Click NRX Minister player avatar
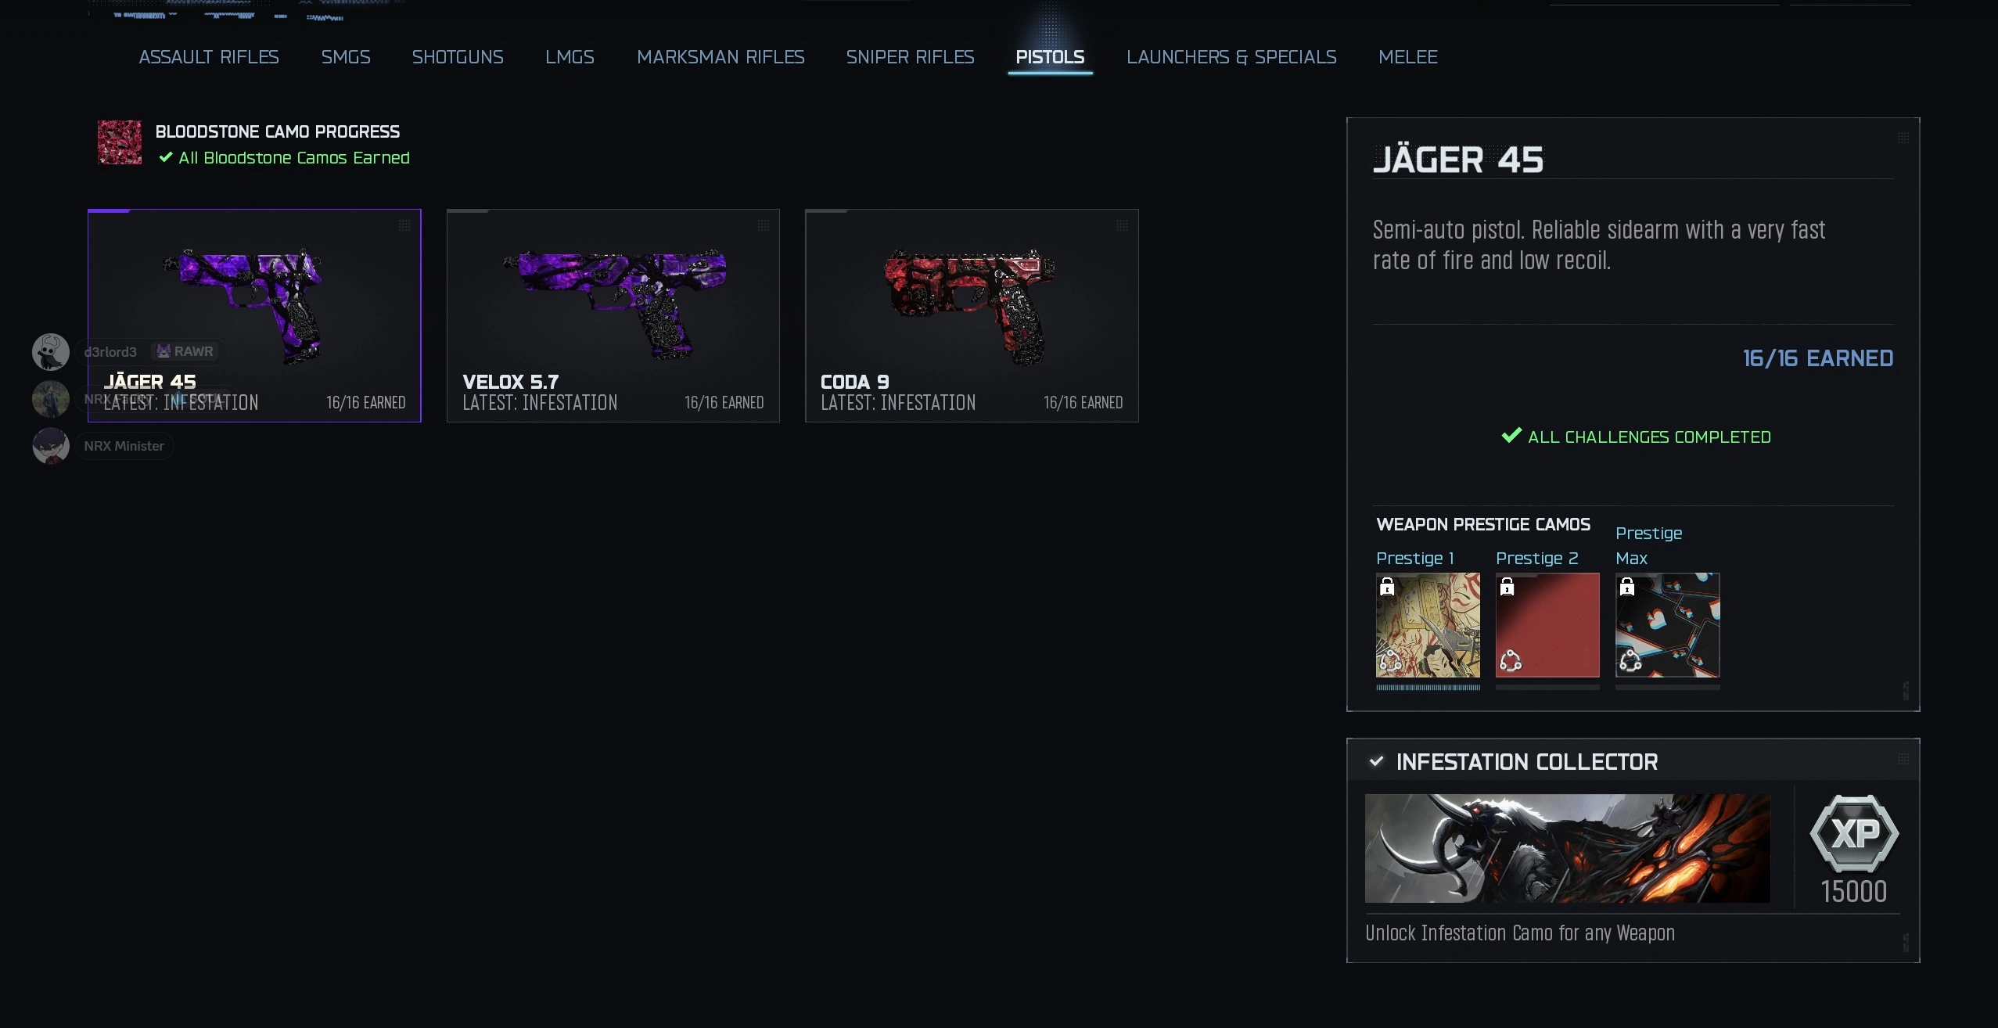 tap(51, 446)
